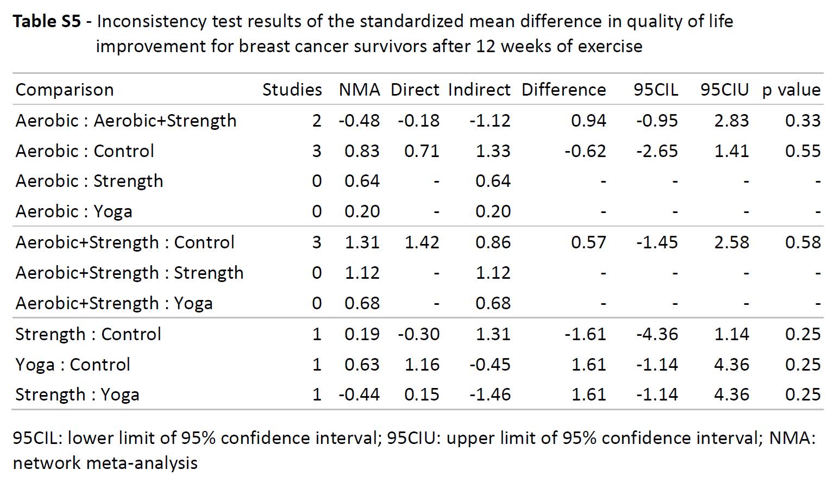Select the Aerobic+Strength : Control row label
This screenshot has width=840, height=482.
click(125, 242)
